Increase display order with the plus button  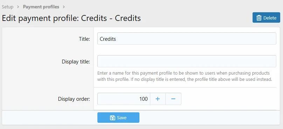click(x=158, y=99)
